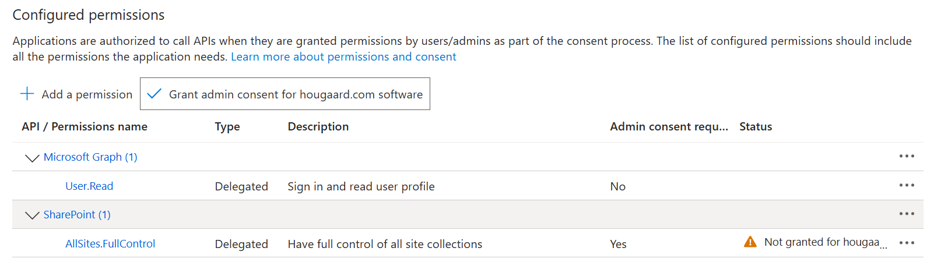This screenshot has width=941, height=269.
Task: Open the more options ellipsis for Microsoft Graph
Action: pyautogui.click(x=907, y=156)
